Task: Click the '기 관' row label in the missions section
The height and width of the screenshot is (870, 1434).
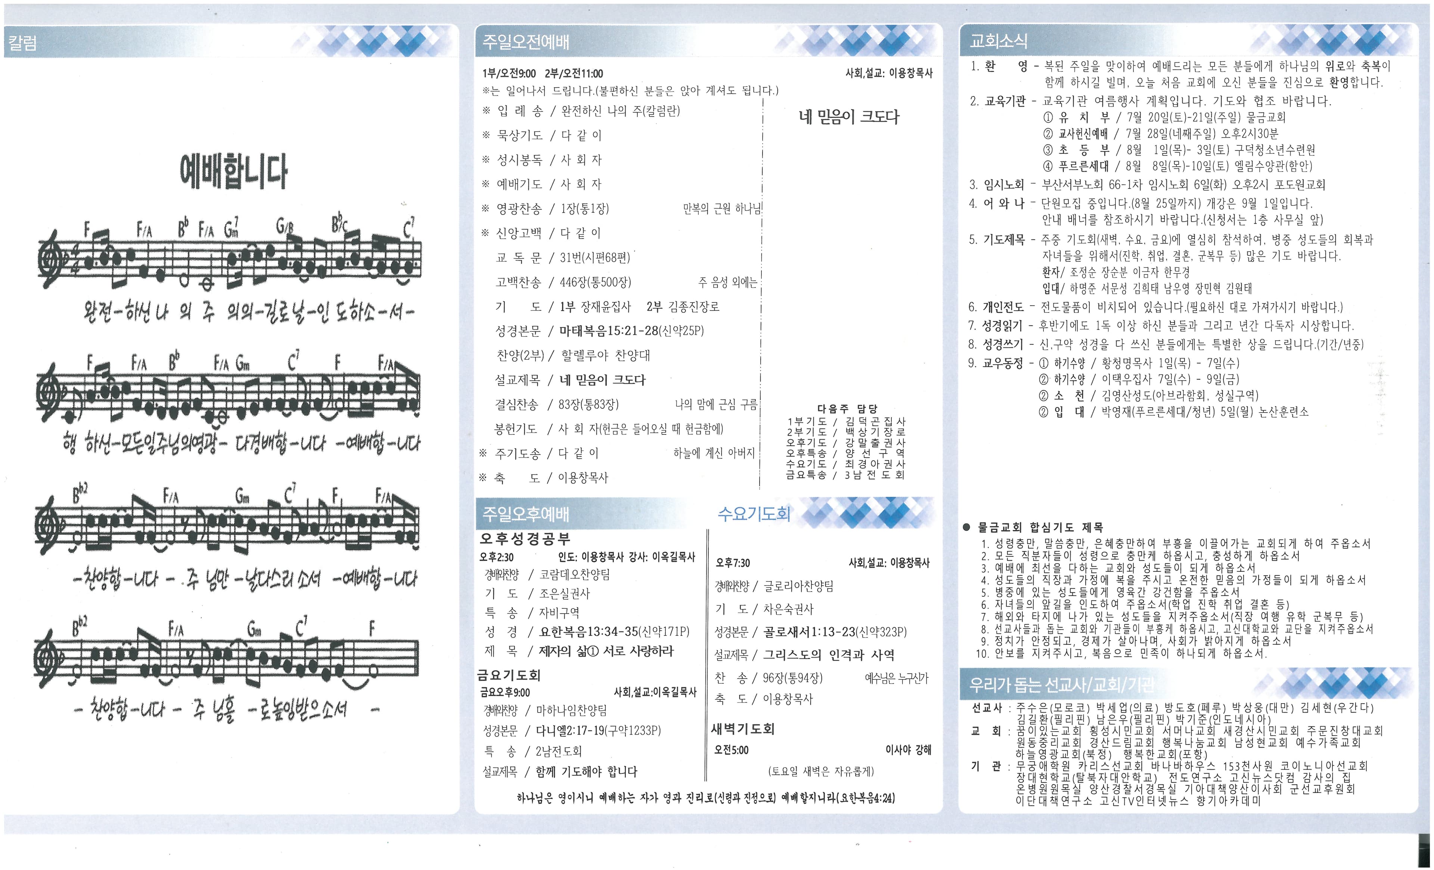Action: tap(986, 767)
